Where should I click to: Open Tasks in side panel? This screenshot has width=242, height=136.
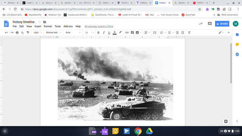tap(237, 54)
